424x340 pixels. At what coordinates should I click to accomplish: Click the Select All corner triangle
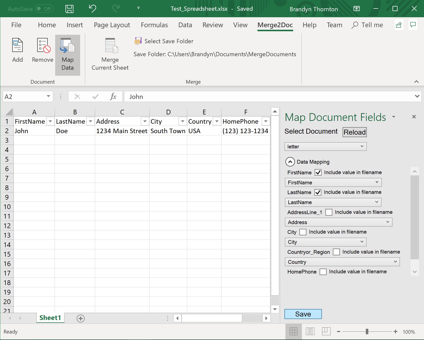pos(9,112)
